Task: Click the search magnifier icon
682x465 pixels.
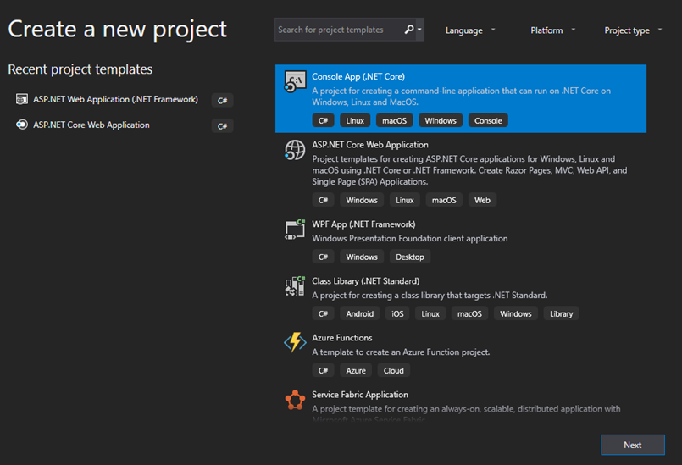Action: [x=409, y=30]
